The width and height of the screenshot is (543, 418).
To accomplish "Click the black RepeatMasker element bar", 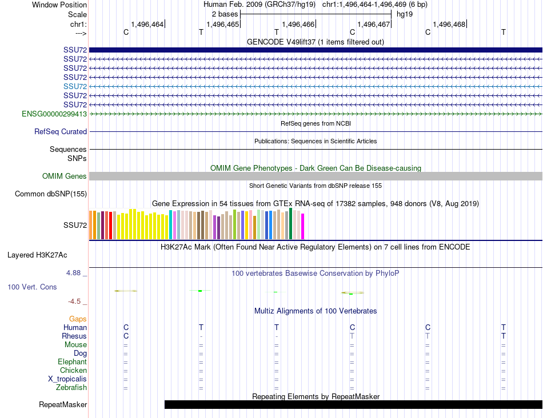I will coord(353,404).
